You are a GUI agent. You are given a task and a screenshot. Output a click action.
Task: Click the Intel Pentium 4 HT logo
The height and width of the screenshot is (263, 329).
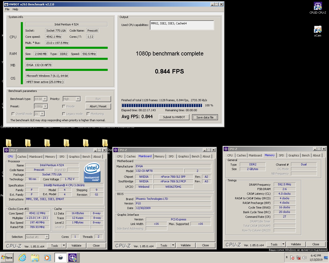tap(92, 173)
